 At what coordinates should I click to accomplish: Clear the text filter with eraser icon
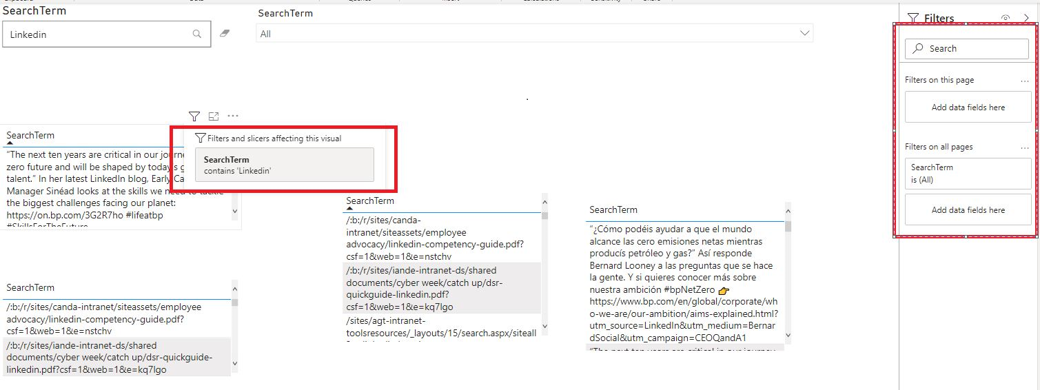225,33
